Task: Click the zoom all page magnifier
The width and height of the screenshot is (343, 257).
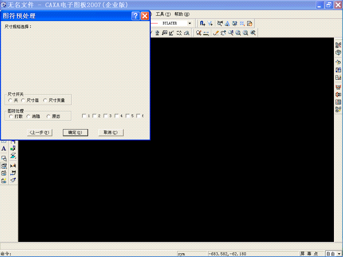Action: click(x=246, y=33)
